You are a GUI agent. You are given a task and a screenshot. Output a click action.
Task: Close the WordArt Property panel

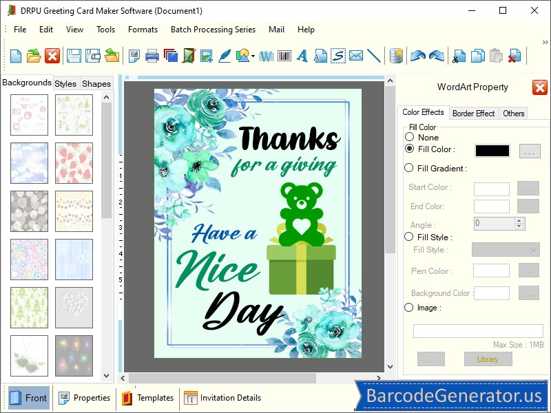coord(540,87)
